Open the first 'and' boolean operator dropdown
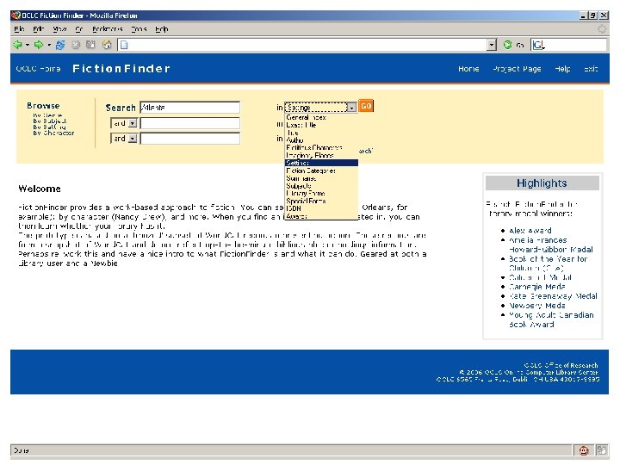620x465 pixels. pyautogui.click(x=133, y=123)
